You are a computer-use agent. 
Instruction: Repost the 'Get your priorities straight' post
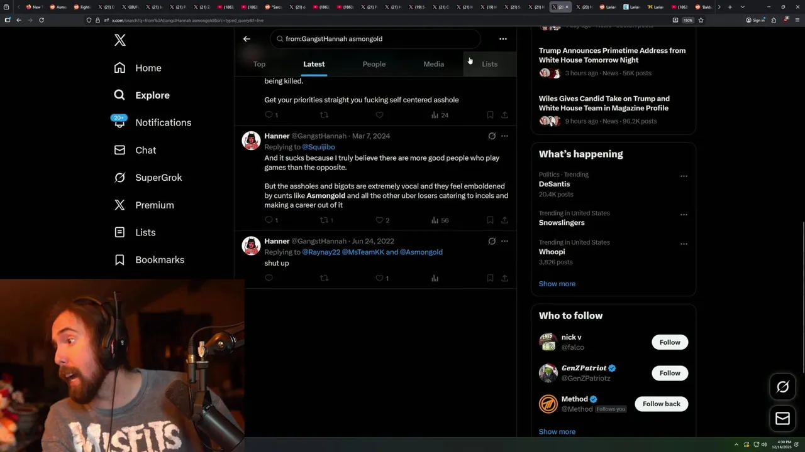[325, 115]
